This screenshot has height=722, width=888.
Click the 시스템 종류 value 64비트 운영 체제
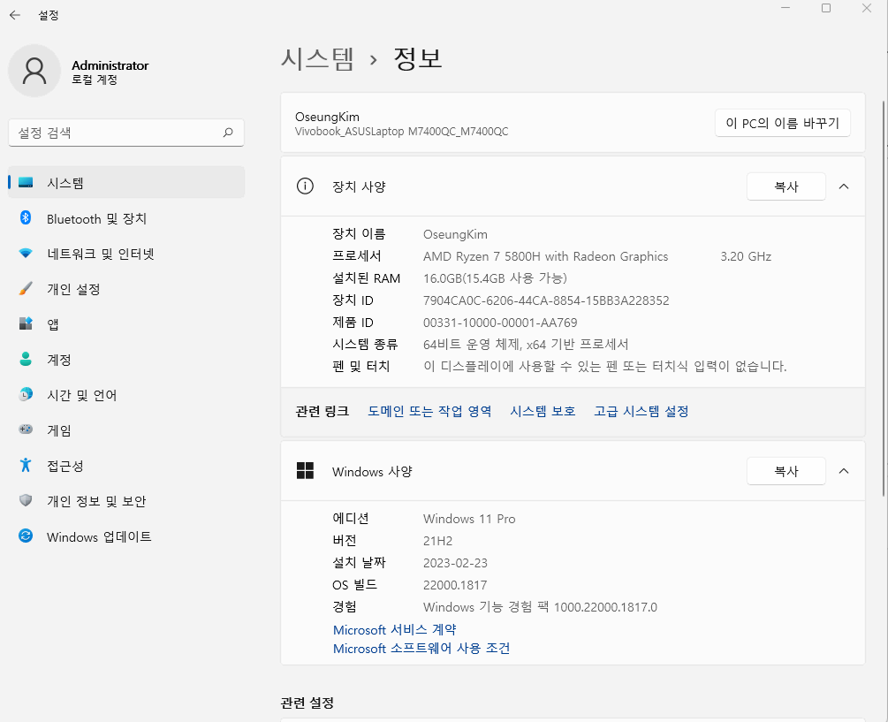coord(526,345)
